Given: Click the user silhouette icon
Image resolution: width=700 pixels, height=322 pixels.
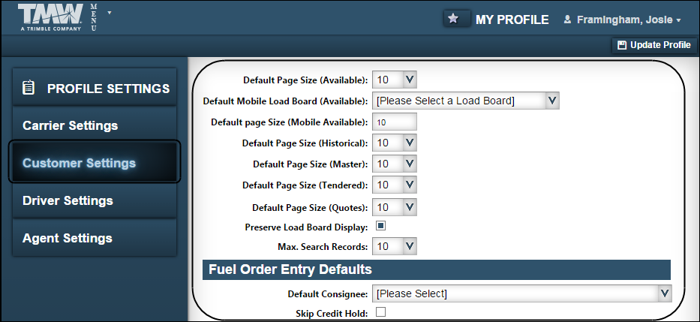Looking at the screenshot, I should click(x=567, y=20).
